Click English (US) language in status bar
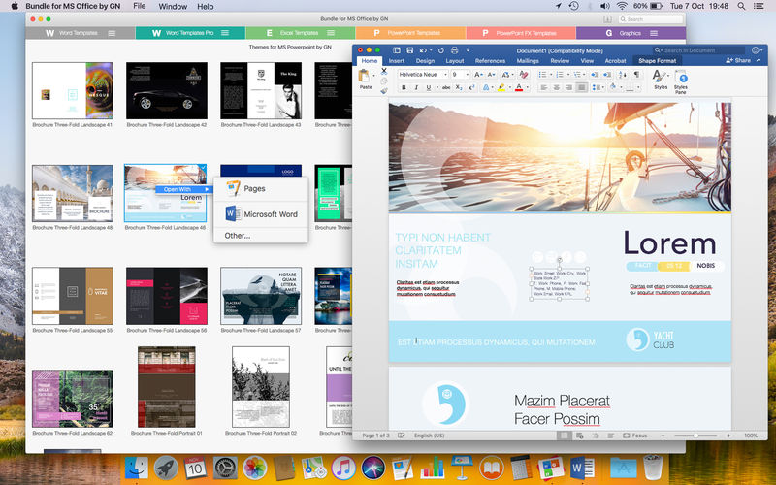 pos(429,436)
